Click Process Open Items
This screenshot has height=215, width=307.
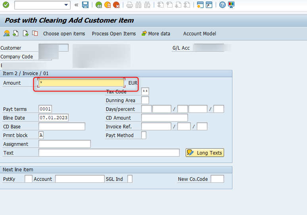(114, 34)
